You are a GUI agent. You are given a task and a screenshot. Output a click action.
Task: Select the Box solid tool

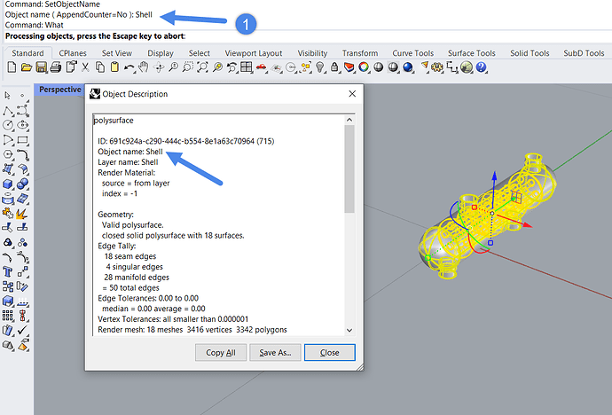[x=9, y=184]
